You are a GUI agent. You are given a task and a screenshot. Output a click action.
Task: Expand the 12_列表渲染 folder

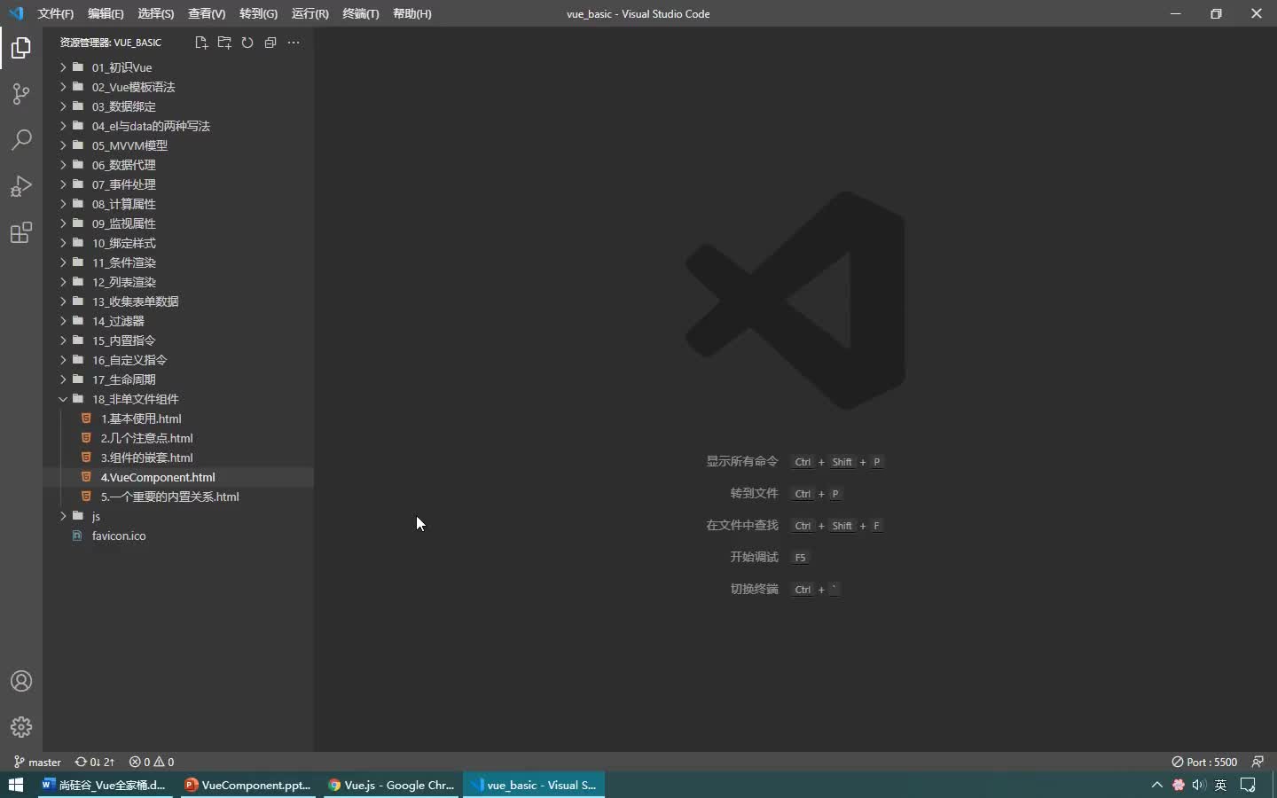pyautogui.click(x=178, y=282)
